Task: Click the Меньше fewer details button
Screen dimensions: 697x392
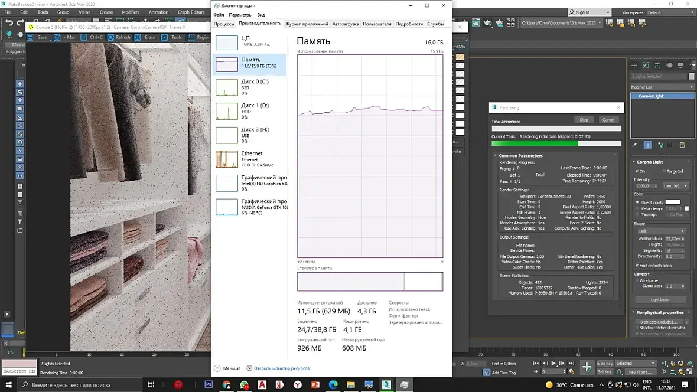Action: point(227,368)
